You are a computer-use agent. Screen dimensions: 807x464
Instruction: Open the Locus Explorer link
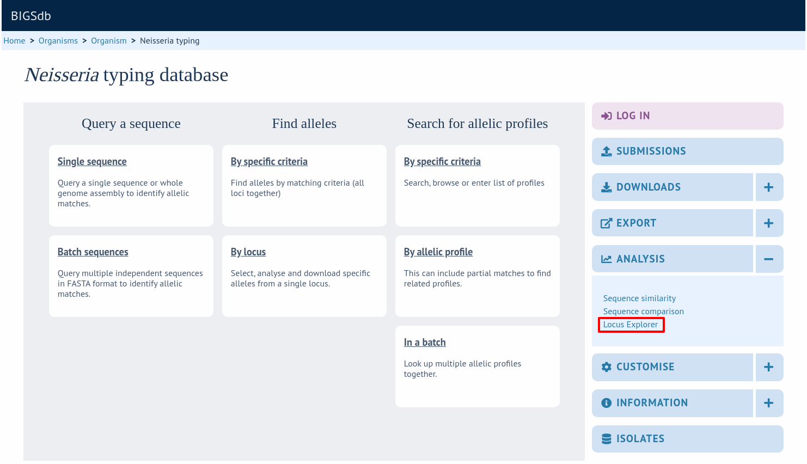(631, 325)
